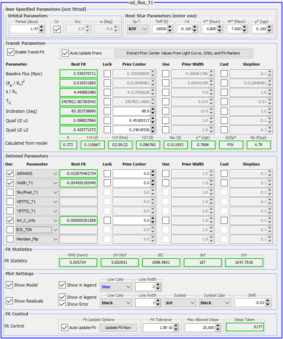
Task: Click Update Fit Now button
Action: 118,328
